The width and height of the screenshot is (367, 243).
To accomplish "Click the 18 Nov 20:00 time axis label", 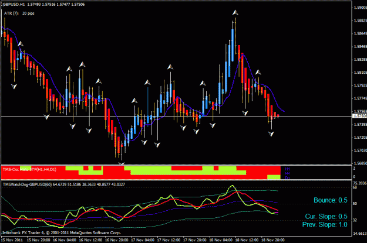I will pos(272,240).
